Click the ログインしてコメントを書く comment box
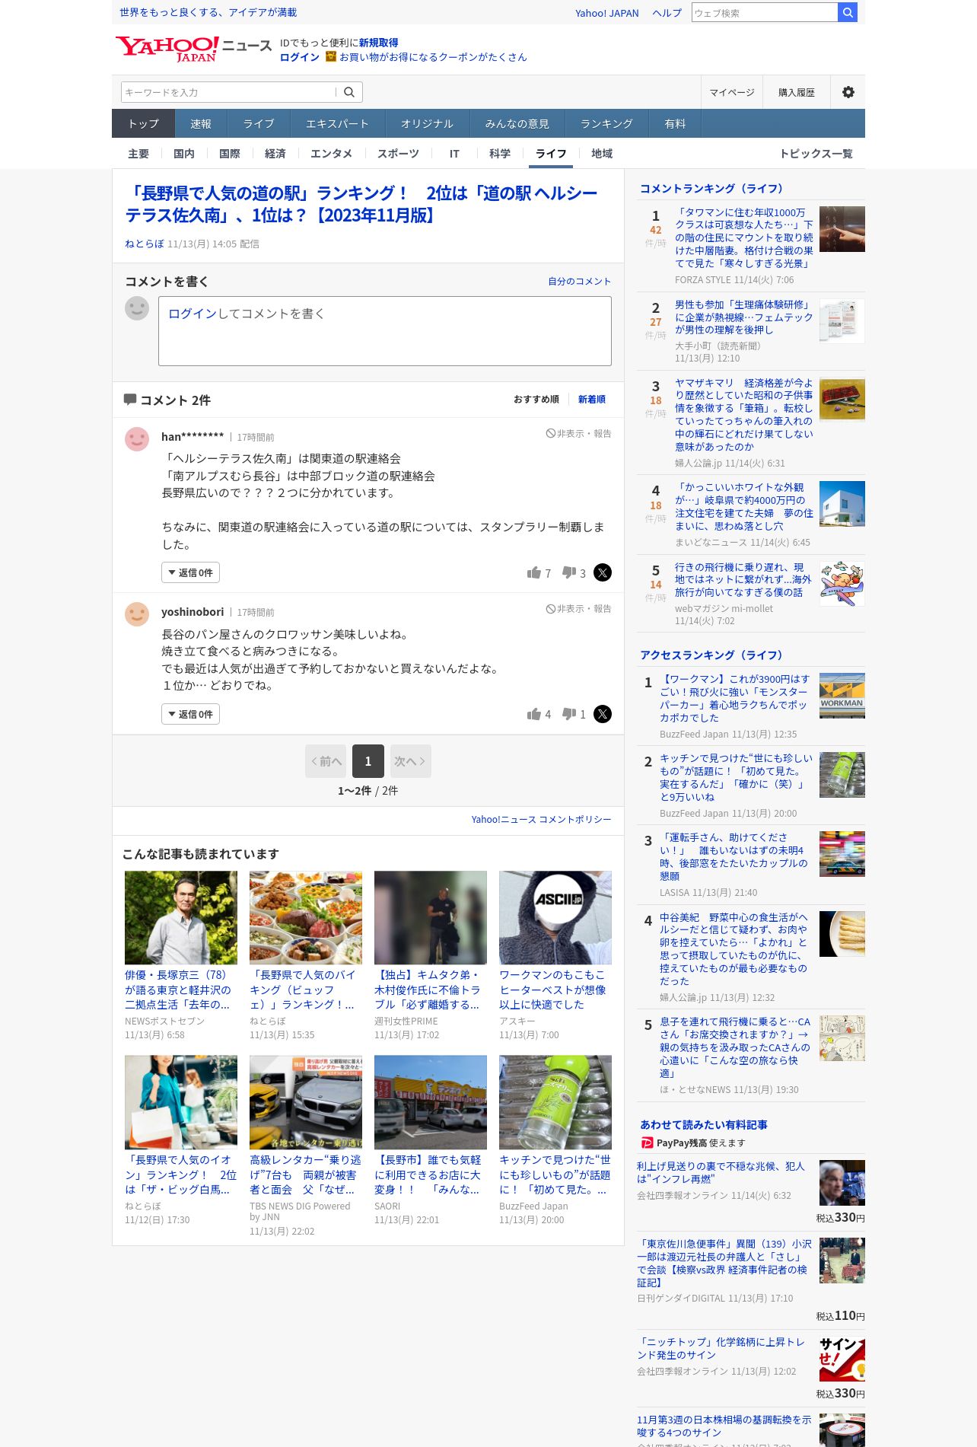The image size is (977, 1447). pos(385,331)
